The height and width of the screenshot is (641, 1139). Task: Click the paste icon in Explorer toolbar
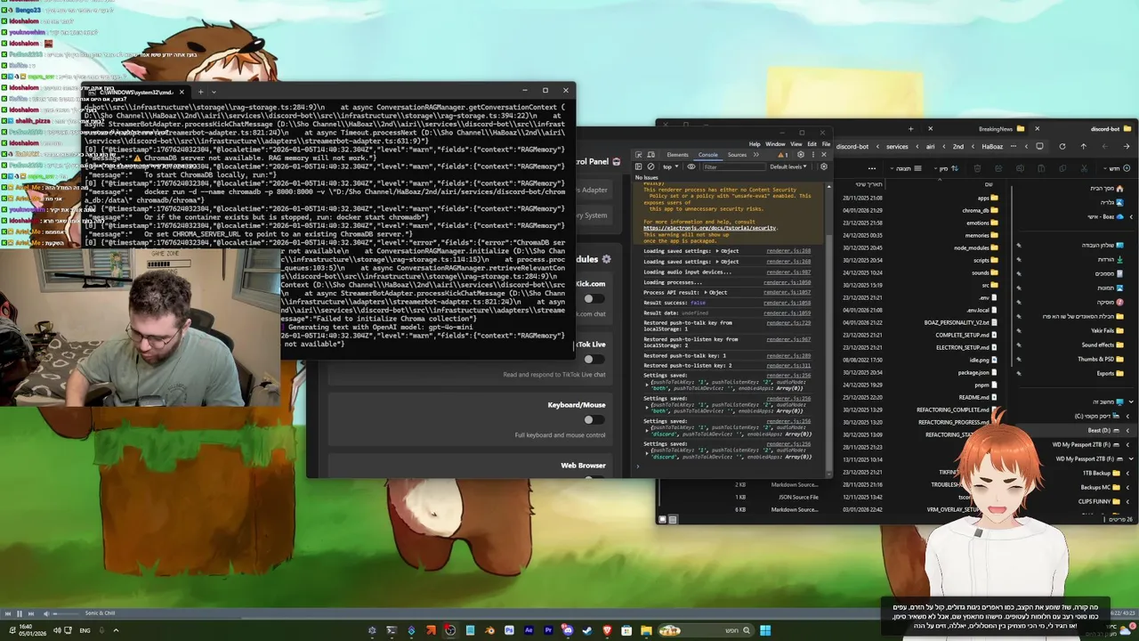[x=1041, y=168]
